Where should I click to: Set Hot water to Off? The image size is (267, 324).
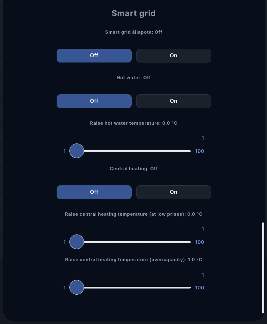click(x=94, y=101)
